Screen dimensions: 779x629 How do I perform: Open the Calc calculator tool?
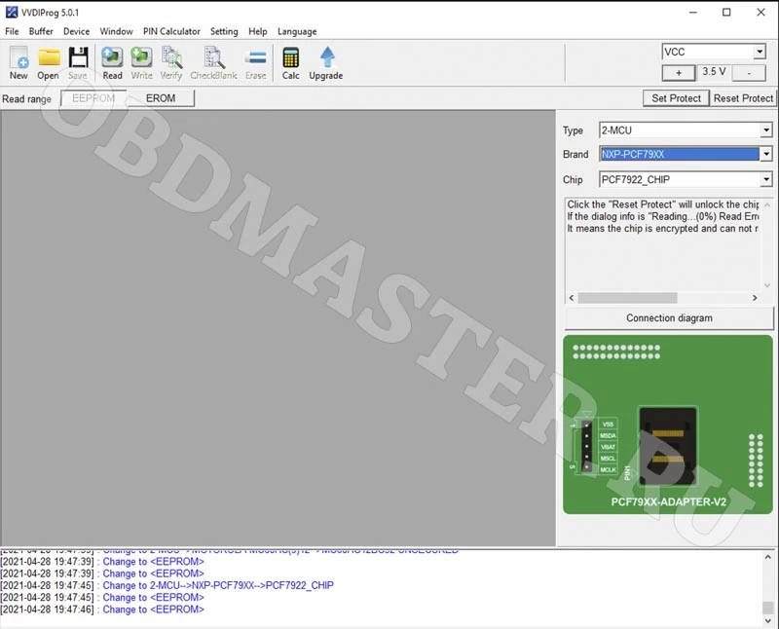[290, 62]
